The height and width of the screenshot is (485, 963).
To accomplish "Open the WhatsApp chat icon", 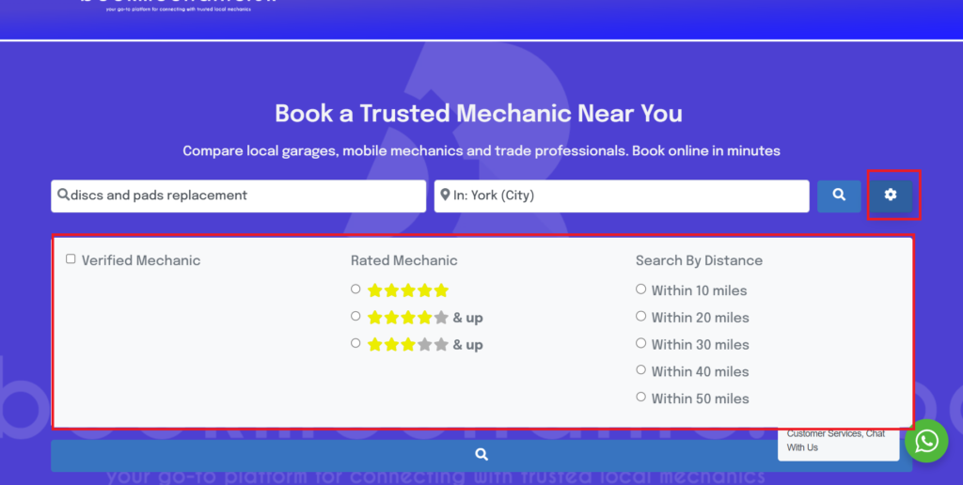I will (x=926, y=440).
